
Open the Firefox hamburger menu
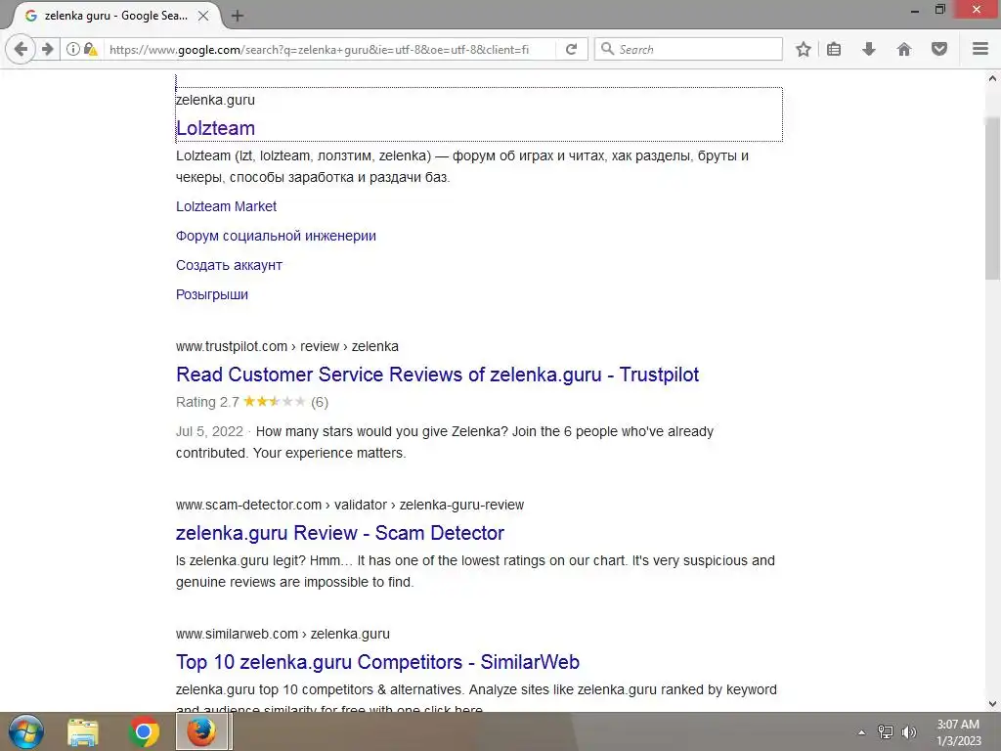pyautogui.click(x=980, y=49)
